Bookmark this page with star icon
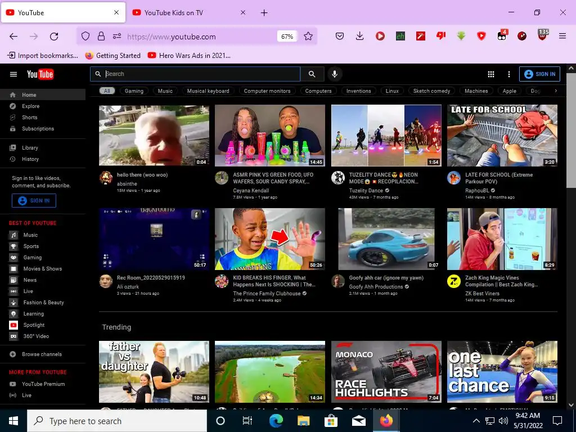576x432 pixels. click(308, 37)
